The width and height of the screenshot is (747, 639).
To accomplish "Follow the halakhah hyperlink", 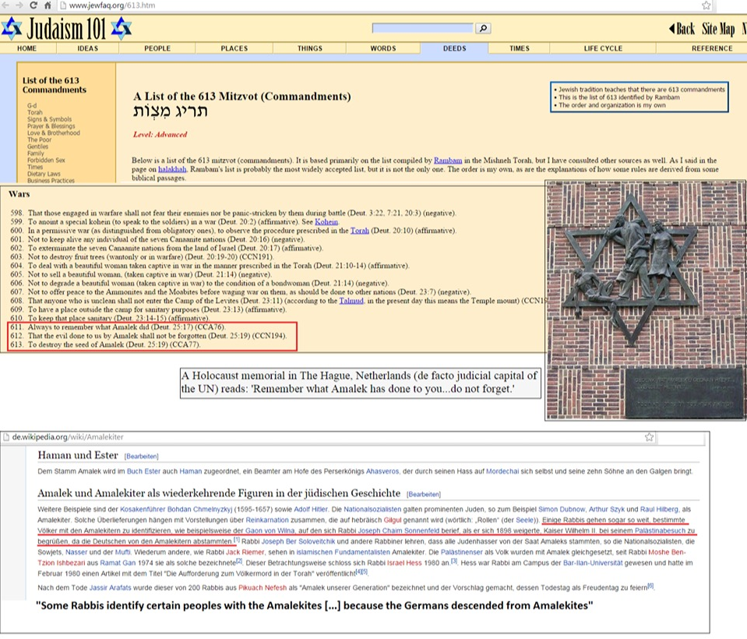I will (172, 169).
